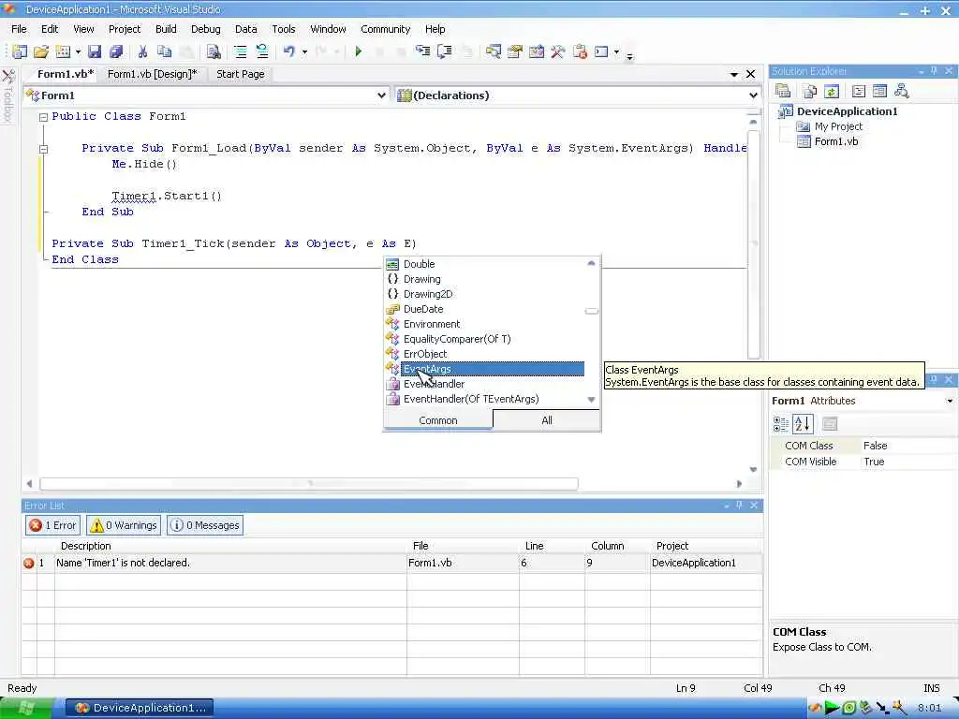Cut selection with the scissors icon
This screenshot has height=719, width=959.
point(142,52)
